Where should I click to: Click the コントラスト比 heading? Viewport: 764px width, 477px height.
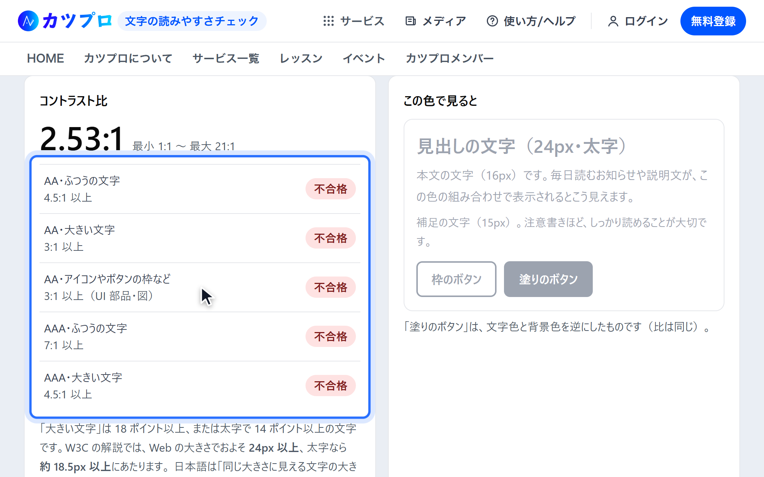[x=73, y=101]
